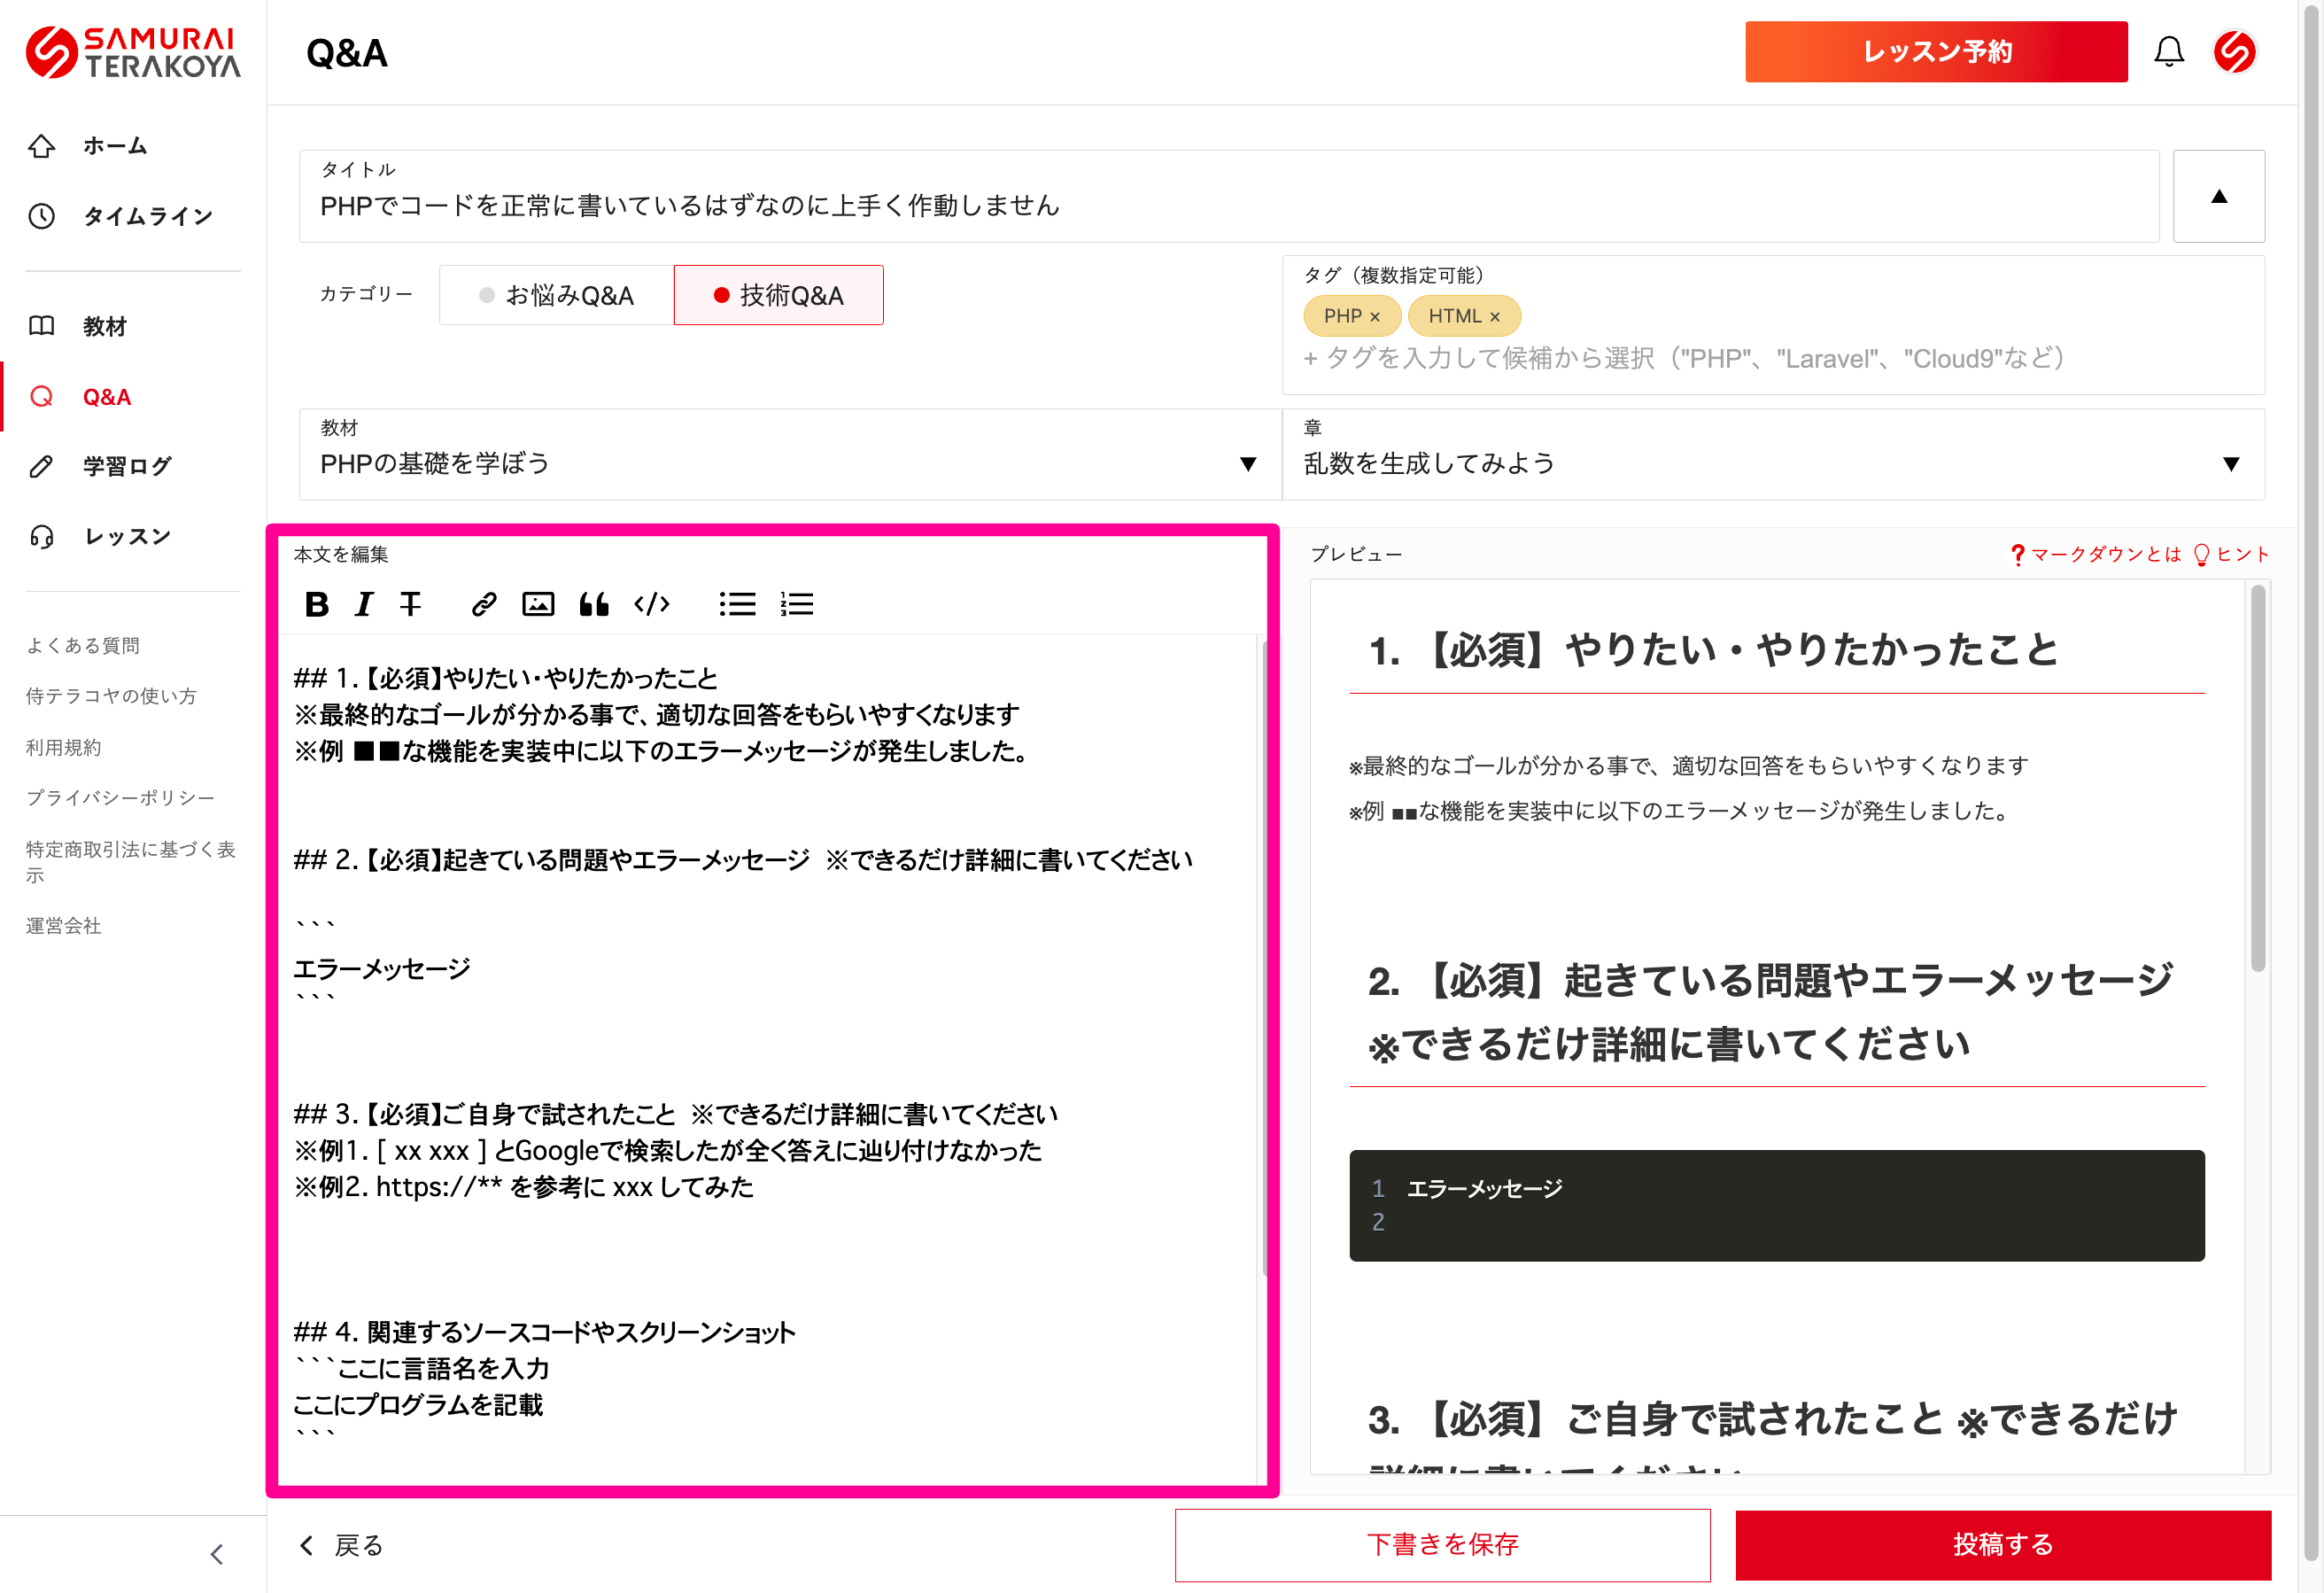Apply italic formatting in editor

[x=364, y=604]
